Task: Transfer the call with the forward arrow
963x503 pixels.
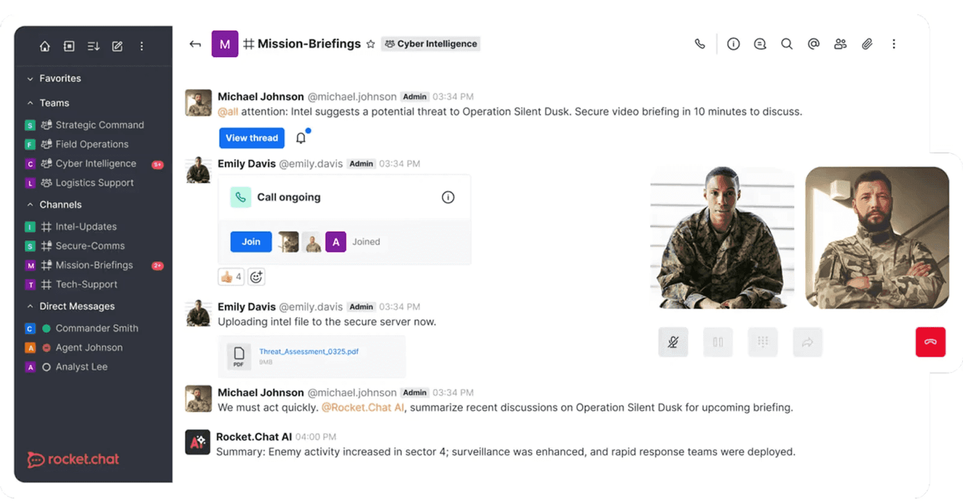Action: [x=808, y=342]
